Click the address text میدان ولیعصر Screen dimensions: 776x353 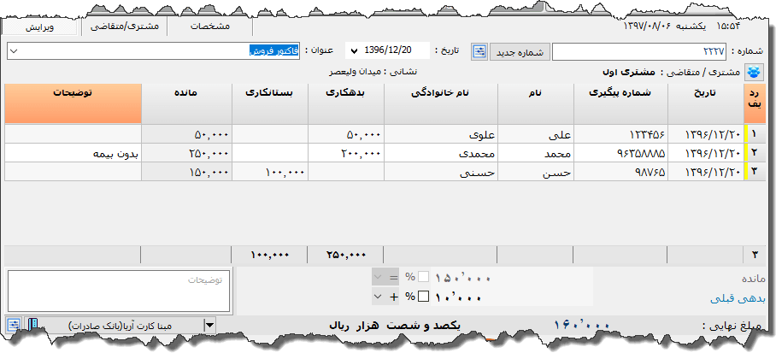[x=356, y=72]
